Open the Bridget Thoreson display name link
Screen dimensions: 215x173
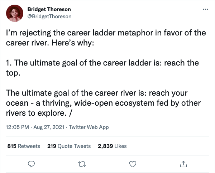49,9
